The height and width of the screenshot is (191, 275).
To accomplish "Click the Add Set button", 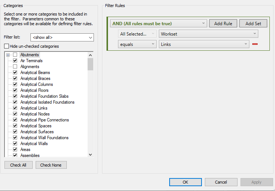I will [253, 24].
